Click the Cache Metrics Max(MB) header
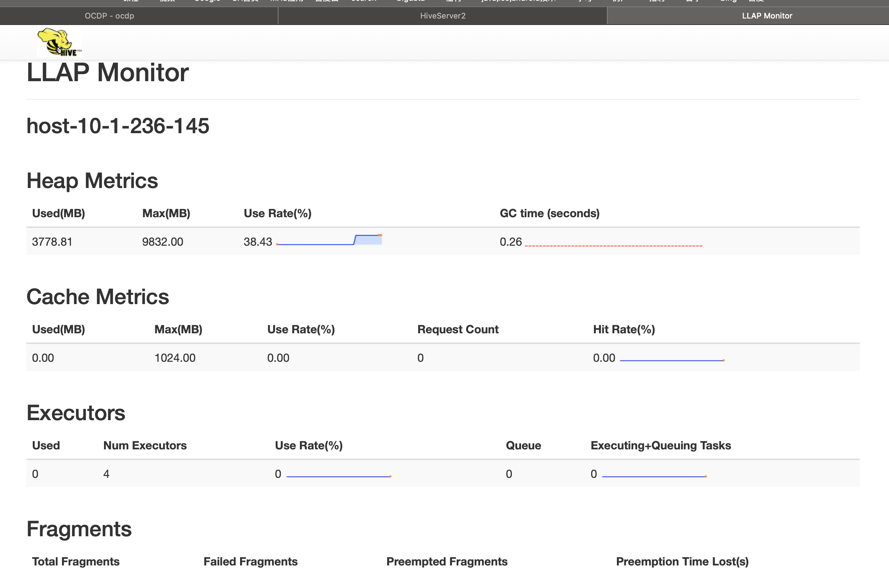This screenshot has width=889, height=574. coord(178,329)
